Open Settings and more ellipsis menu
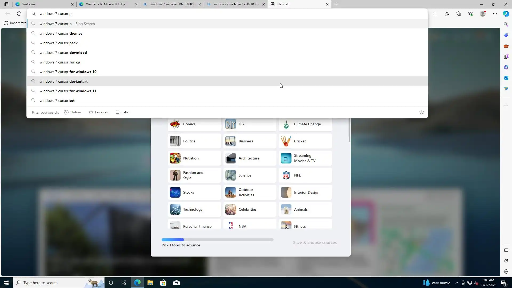 (495, 14)
